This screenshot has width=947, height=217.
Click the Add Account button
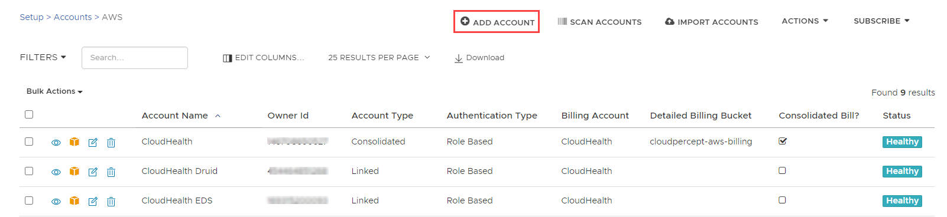point(497,22)
